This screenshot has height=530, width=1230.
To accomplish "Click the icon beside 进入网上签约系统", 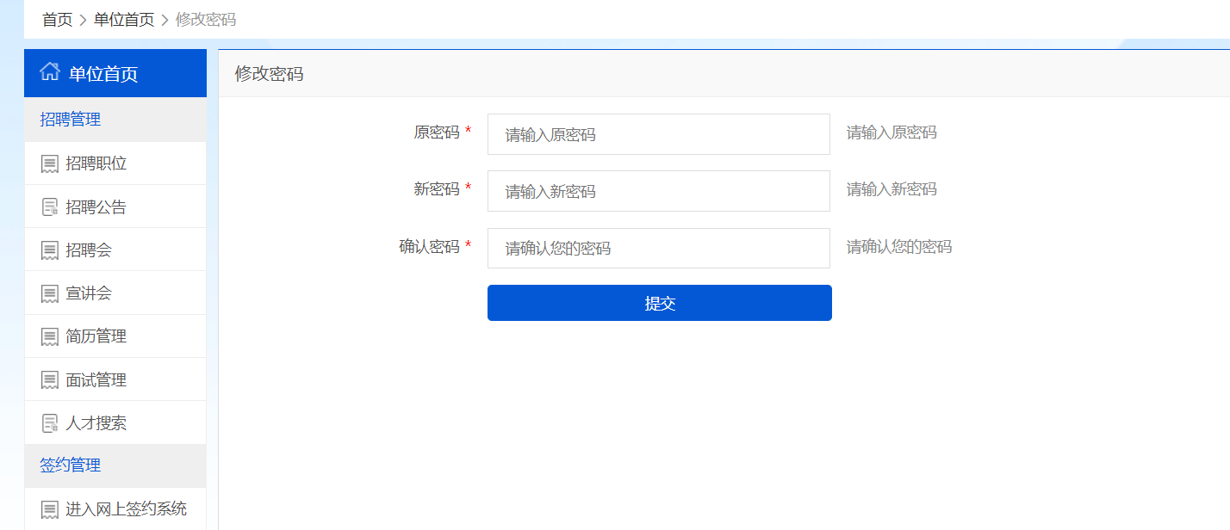I will tap(50, 509).
